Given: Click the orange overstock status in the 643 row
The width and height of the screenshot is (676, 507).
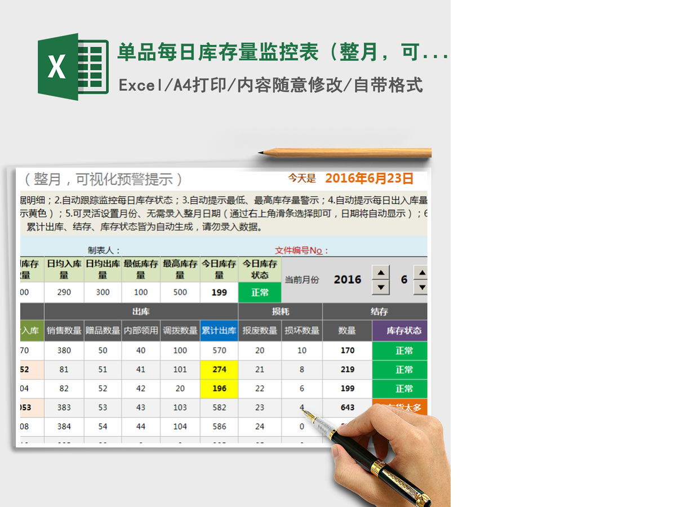Looking at the screenshot, I should click(x=400, y=407).
